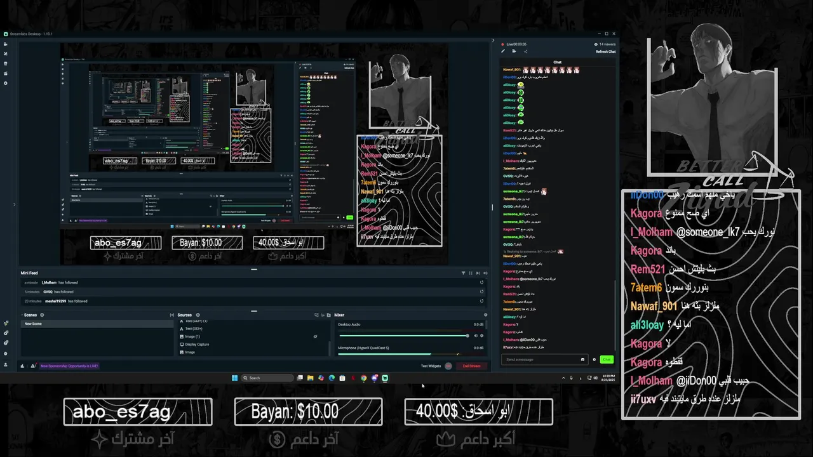Add a new source with the plus icon

click(198, 315)
